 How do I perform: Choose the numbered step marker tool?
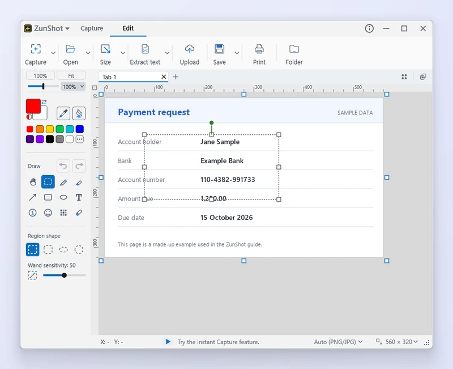(33, 213)
